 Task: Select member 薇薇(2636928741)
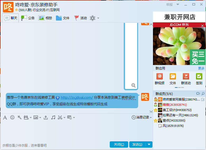coord(179,105)
